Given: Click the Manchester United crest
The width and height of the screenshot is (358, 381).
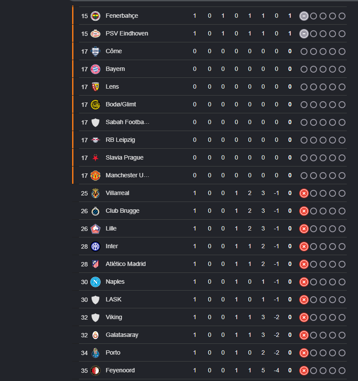Looking at the screenshot, I should click(95, 176).
